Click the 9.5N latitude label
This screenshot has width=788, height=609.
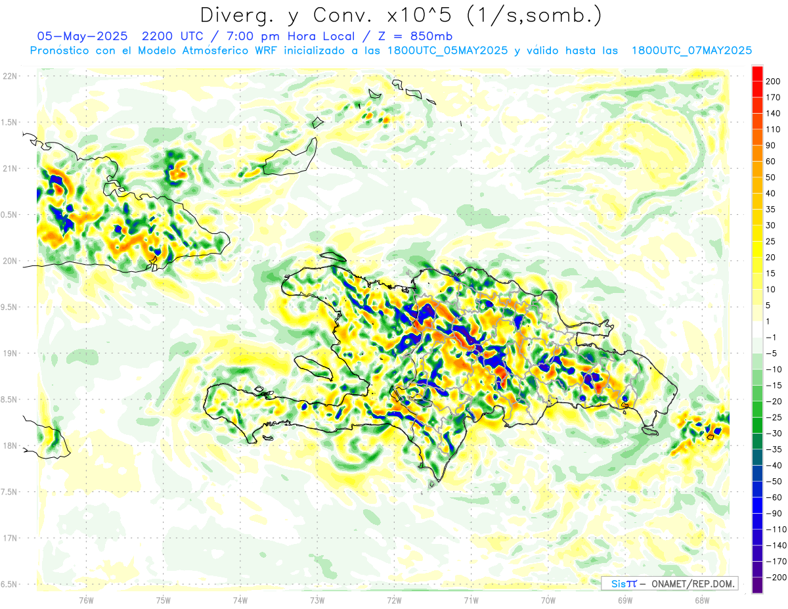point(9,307)
